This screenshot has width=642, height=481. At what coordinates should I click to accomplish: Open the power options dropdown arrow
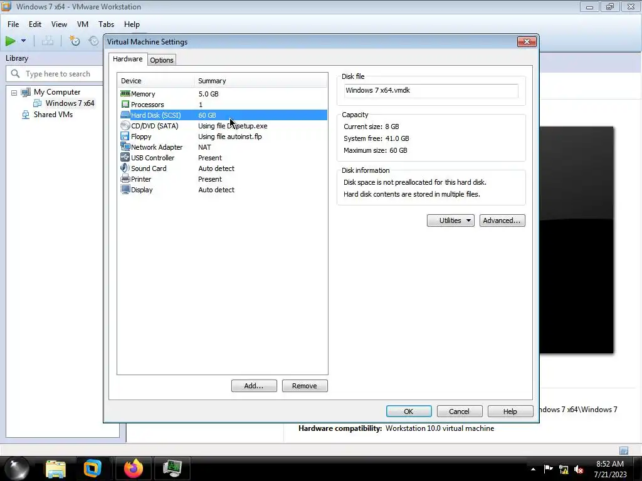point(23,41)
